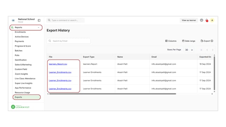This screenshot has height=127, width=226.
Task: Open Zoom Insights report
Action: coord(21,74)
